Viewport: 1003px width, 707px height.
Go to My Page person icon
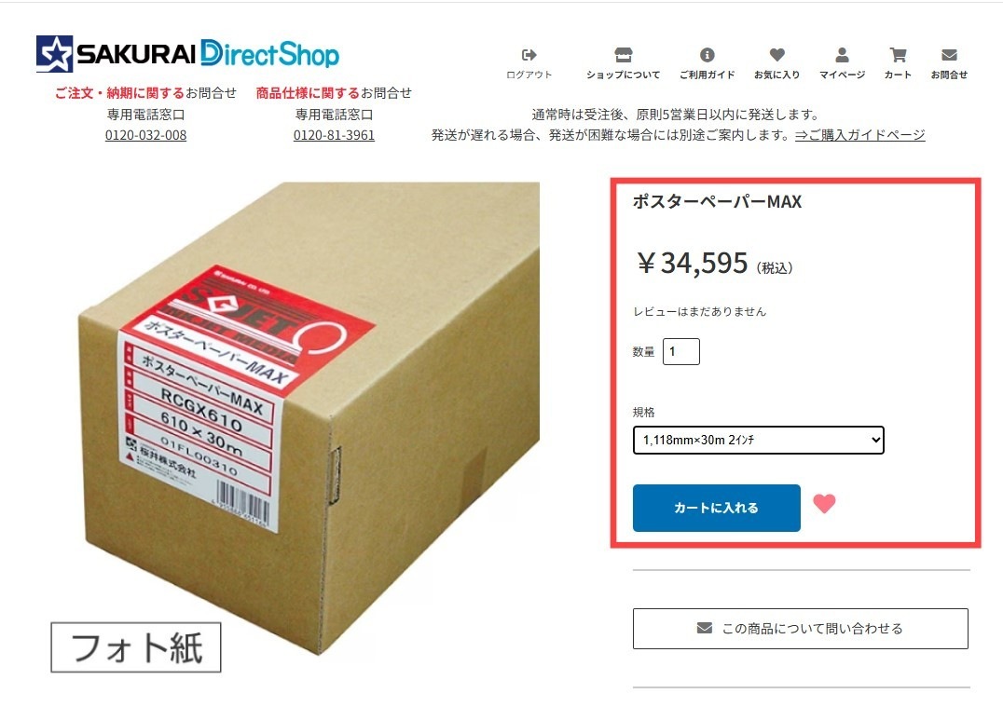point(843,55)
